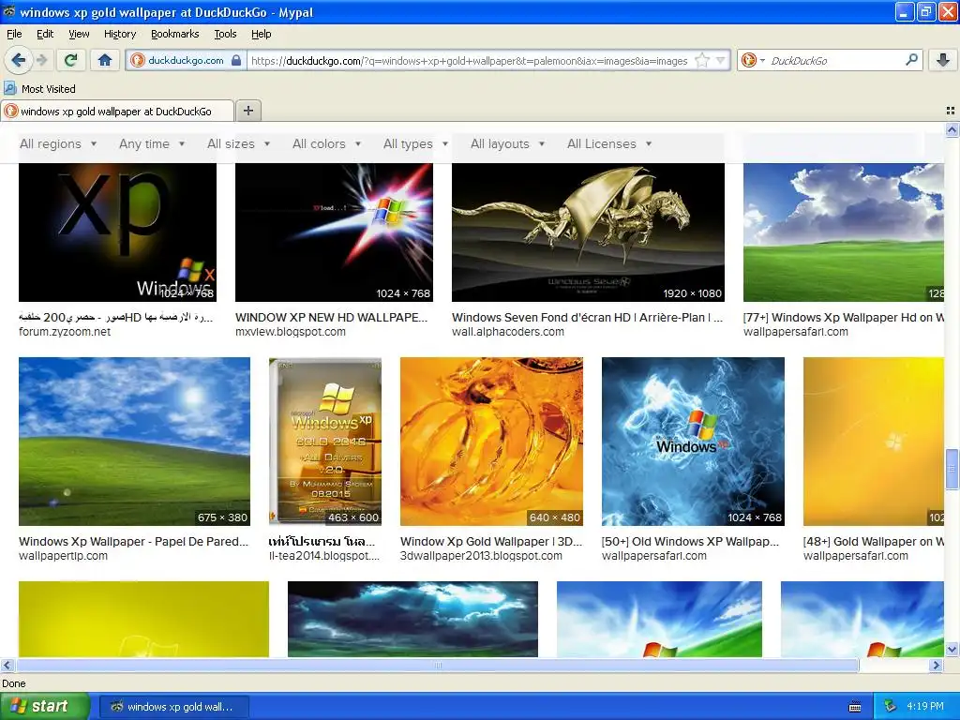Open the View menu
The image size is (960, 720).
79,34
